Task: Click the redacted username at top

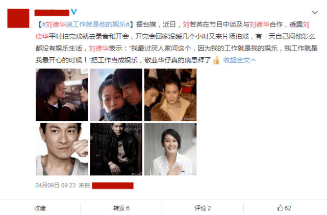Action: (52, 13)
